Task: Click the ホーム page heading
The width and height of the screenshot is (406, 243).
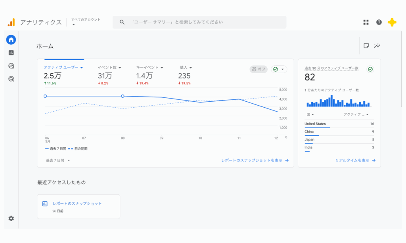Action: click(45, 46)
